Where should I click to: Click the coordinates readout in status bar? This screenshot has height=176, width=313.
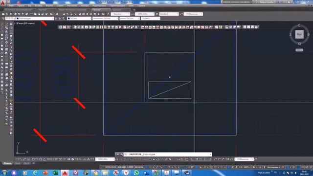119,167
